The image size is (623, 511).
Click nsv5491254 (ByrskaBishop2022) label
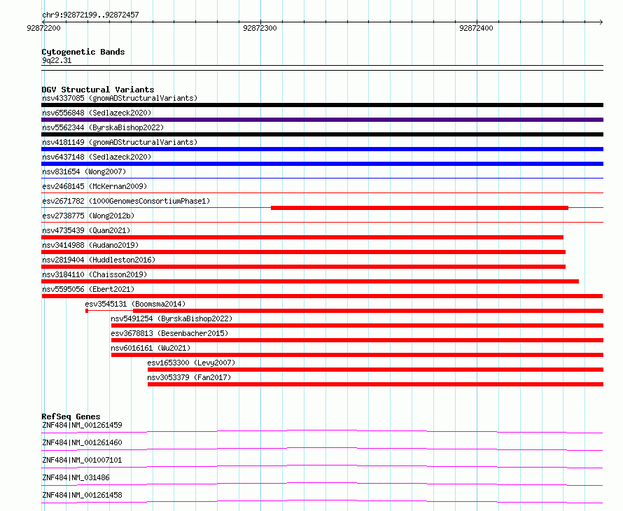click(x=171, y=318)
